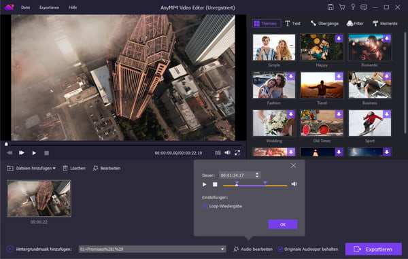The width and height of the screenshot is (408, 259).
Task: Click the key register icon
Action: point(353,7)
